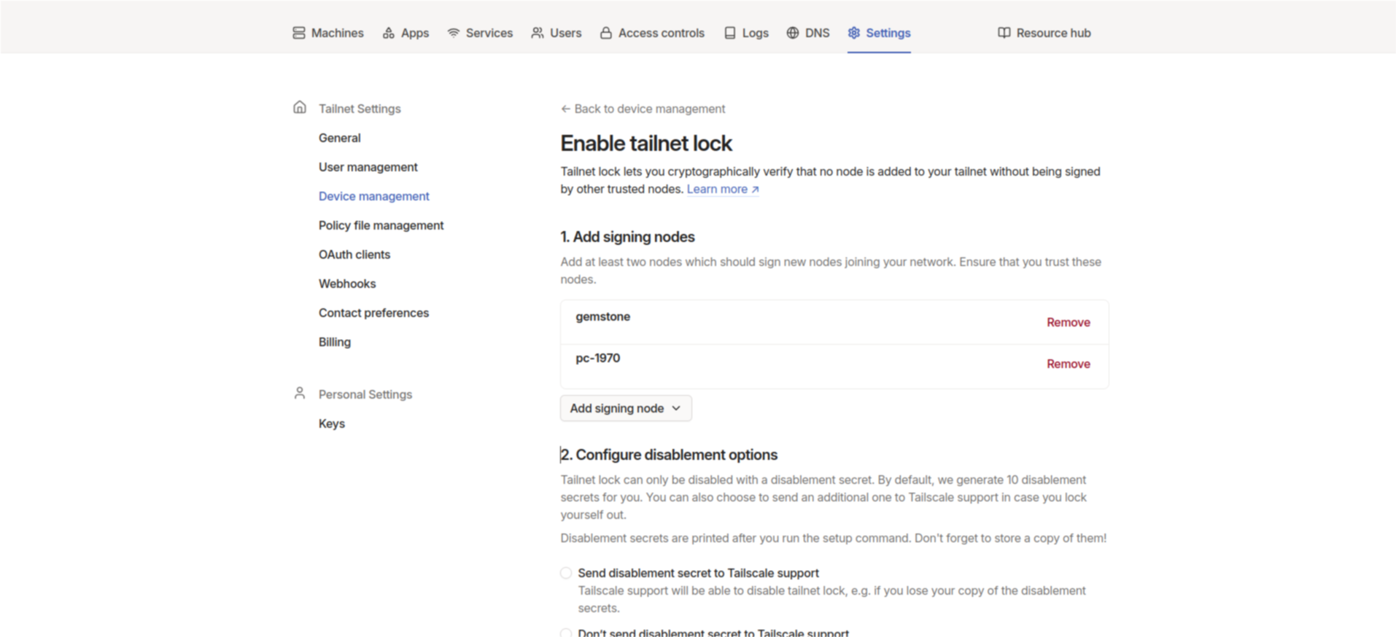This screenshot has width=1396, height=637.
Task: Click the Personal Settings person icon
Action: pyautogui.click(x=300, y=393)
